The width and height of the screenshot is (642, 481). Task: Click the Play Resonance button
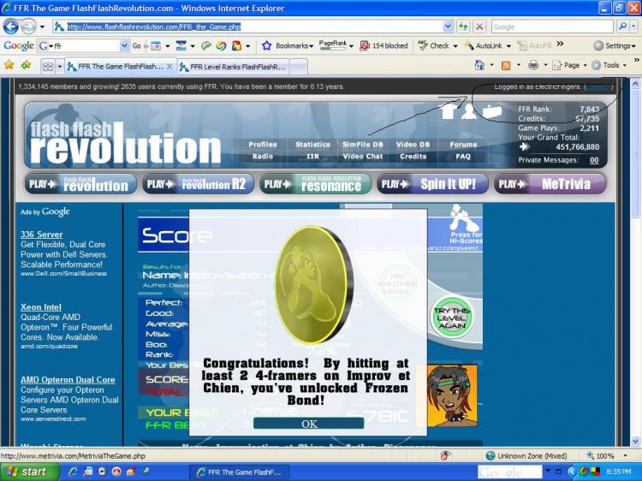(315, 184)
